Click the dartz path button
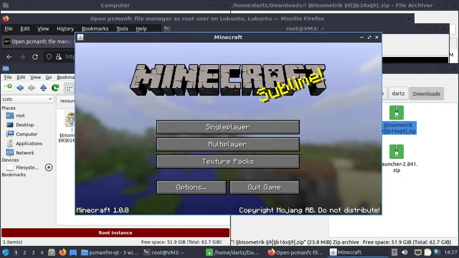 [x=398, y=94]
